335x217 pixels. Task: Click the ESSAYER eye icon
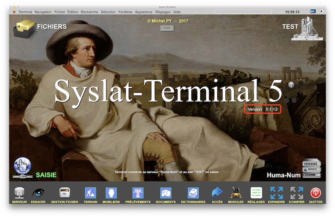click(38, 193)
